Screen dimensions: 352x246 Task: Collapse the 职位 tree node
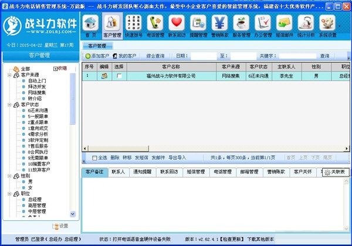click(9, 194)
